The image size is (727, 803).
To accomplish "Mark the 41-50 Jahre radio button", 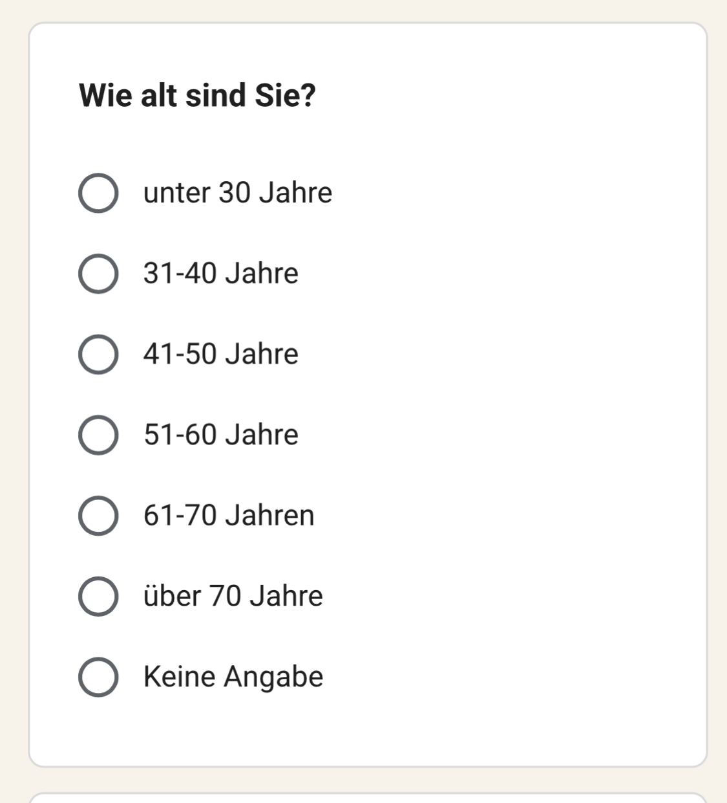I will click(98, 354).
